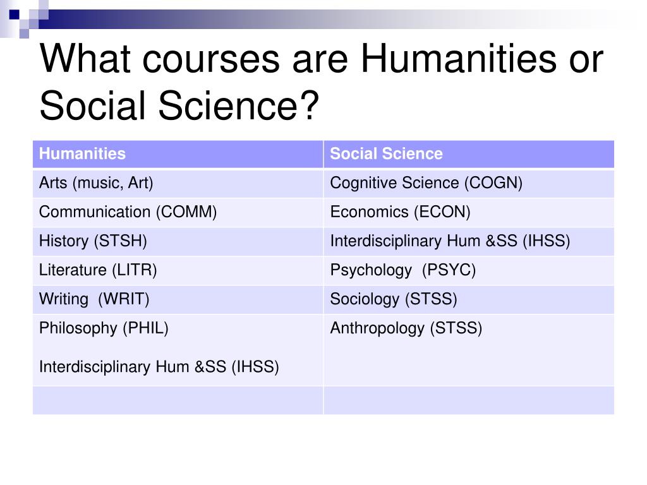
Task: Click the Sociology (STSS) entry
Action: point(394,299)
